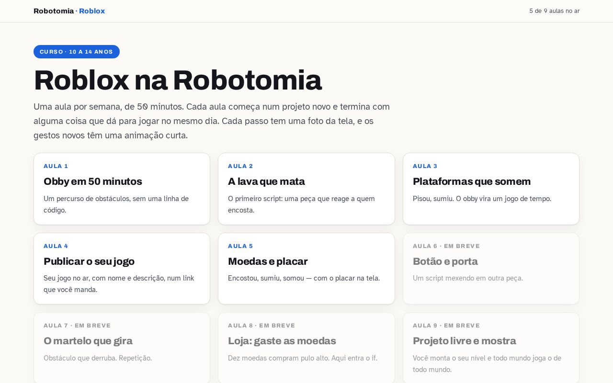This screenshot has height=383, width=613.
Task: Open Aula 1 'Obby em 50 minutos' card
Action: pos(122,189)
